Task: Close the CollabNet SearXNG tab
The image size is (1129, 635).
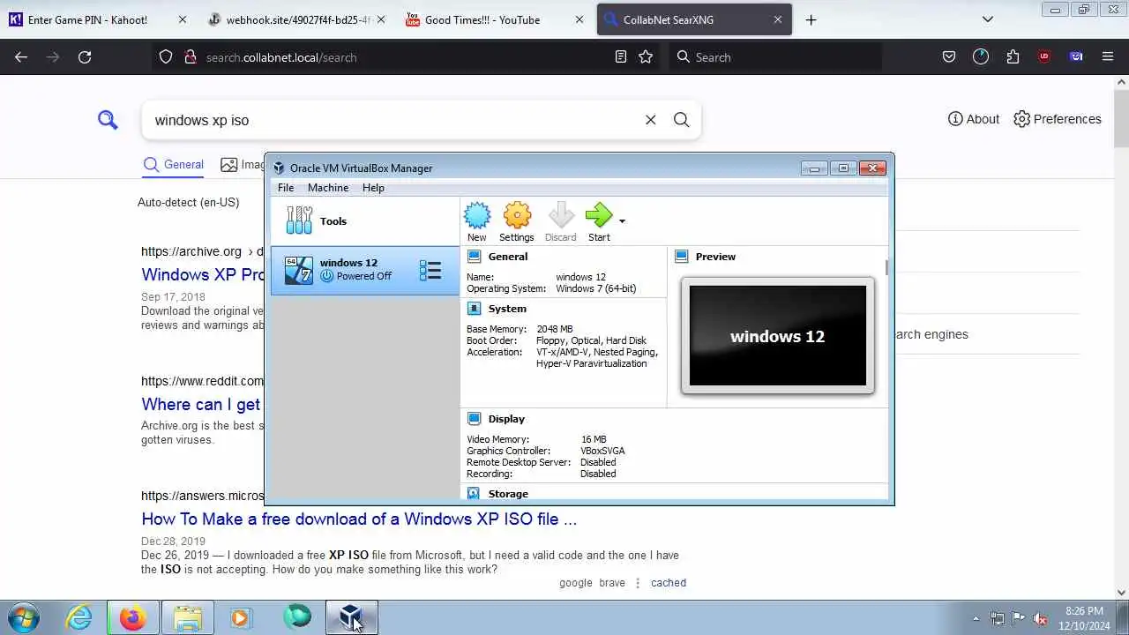Action: pos(778,19)
